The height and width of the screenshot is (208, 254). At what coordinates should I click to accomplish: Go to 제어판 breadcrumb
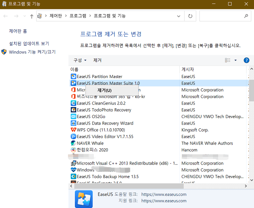tap(56, 16)
